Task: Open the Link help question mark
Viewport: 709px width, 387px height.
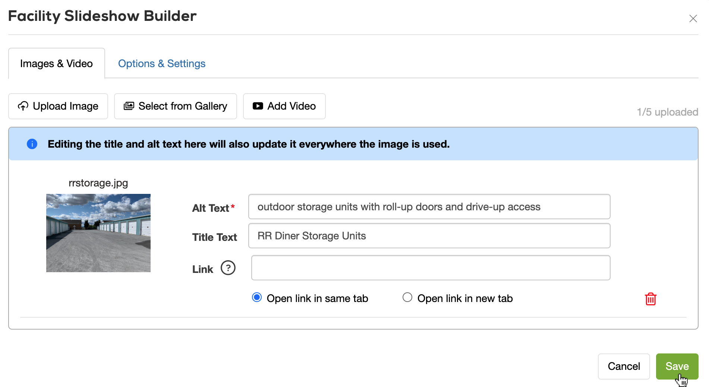Action: [228, 268]
